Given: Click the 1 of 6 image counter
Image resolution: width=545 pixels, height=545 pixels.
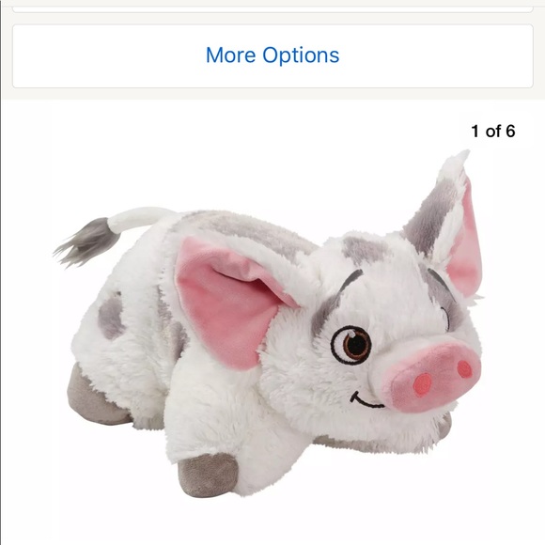Looking at the screenshot, I should click(493, 132).
